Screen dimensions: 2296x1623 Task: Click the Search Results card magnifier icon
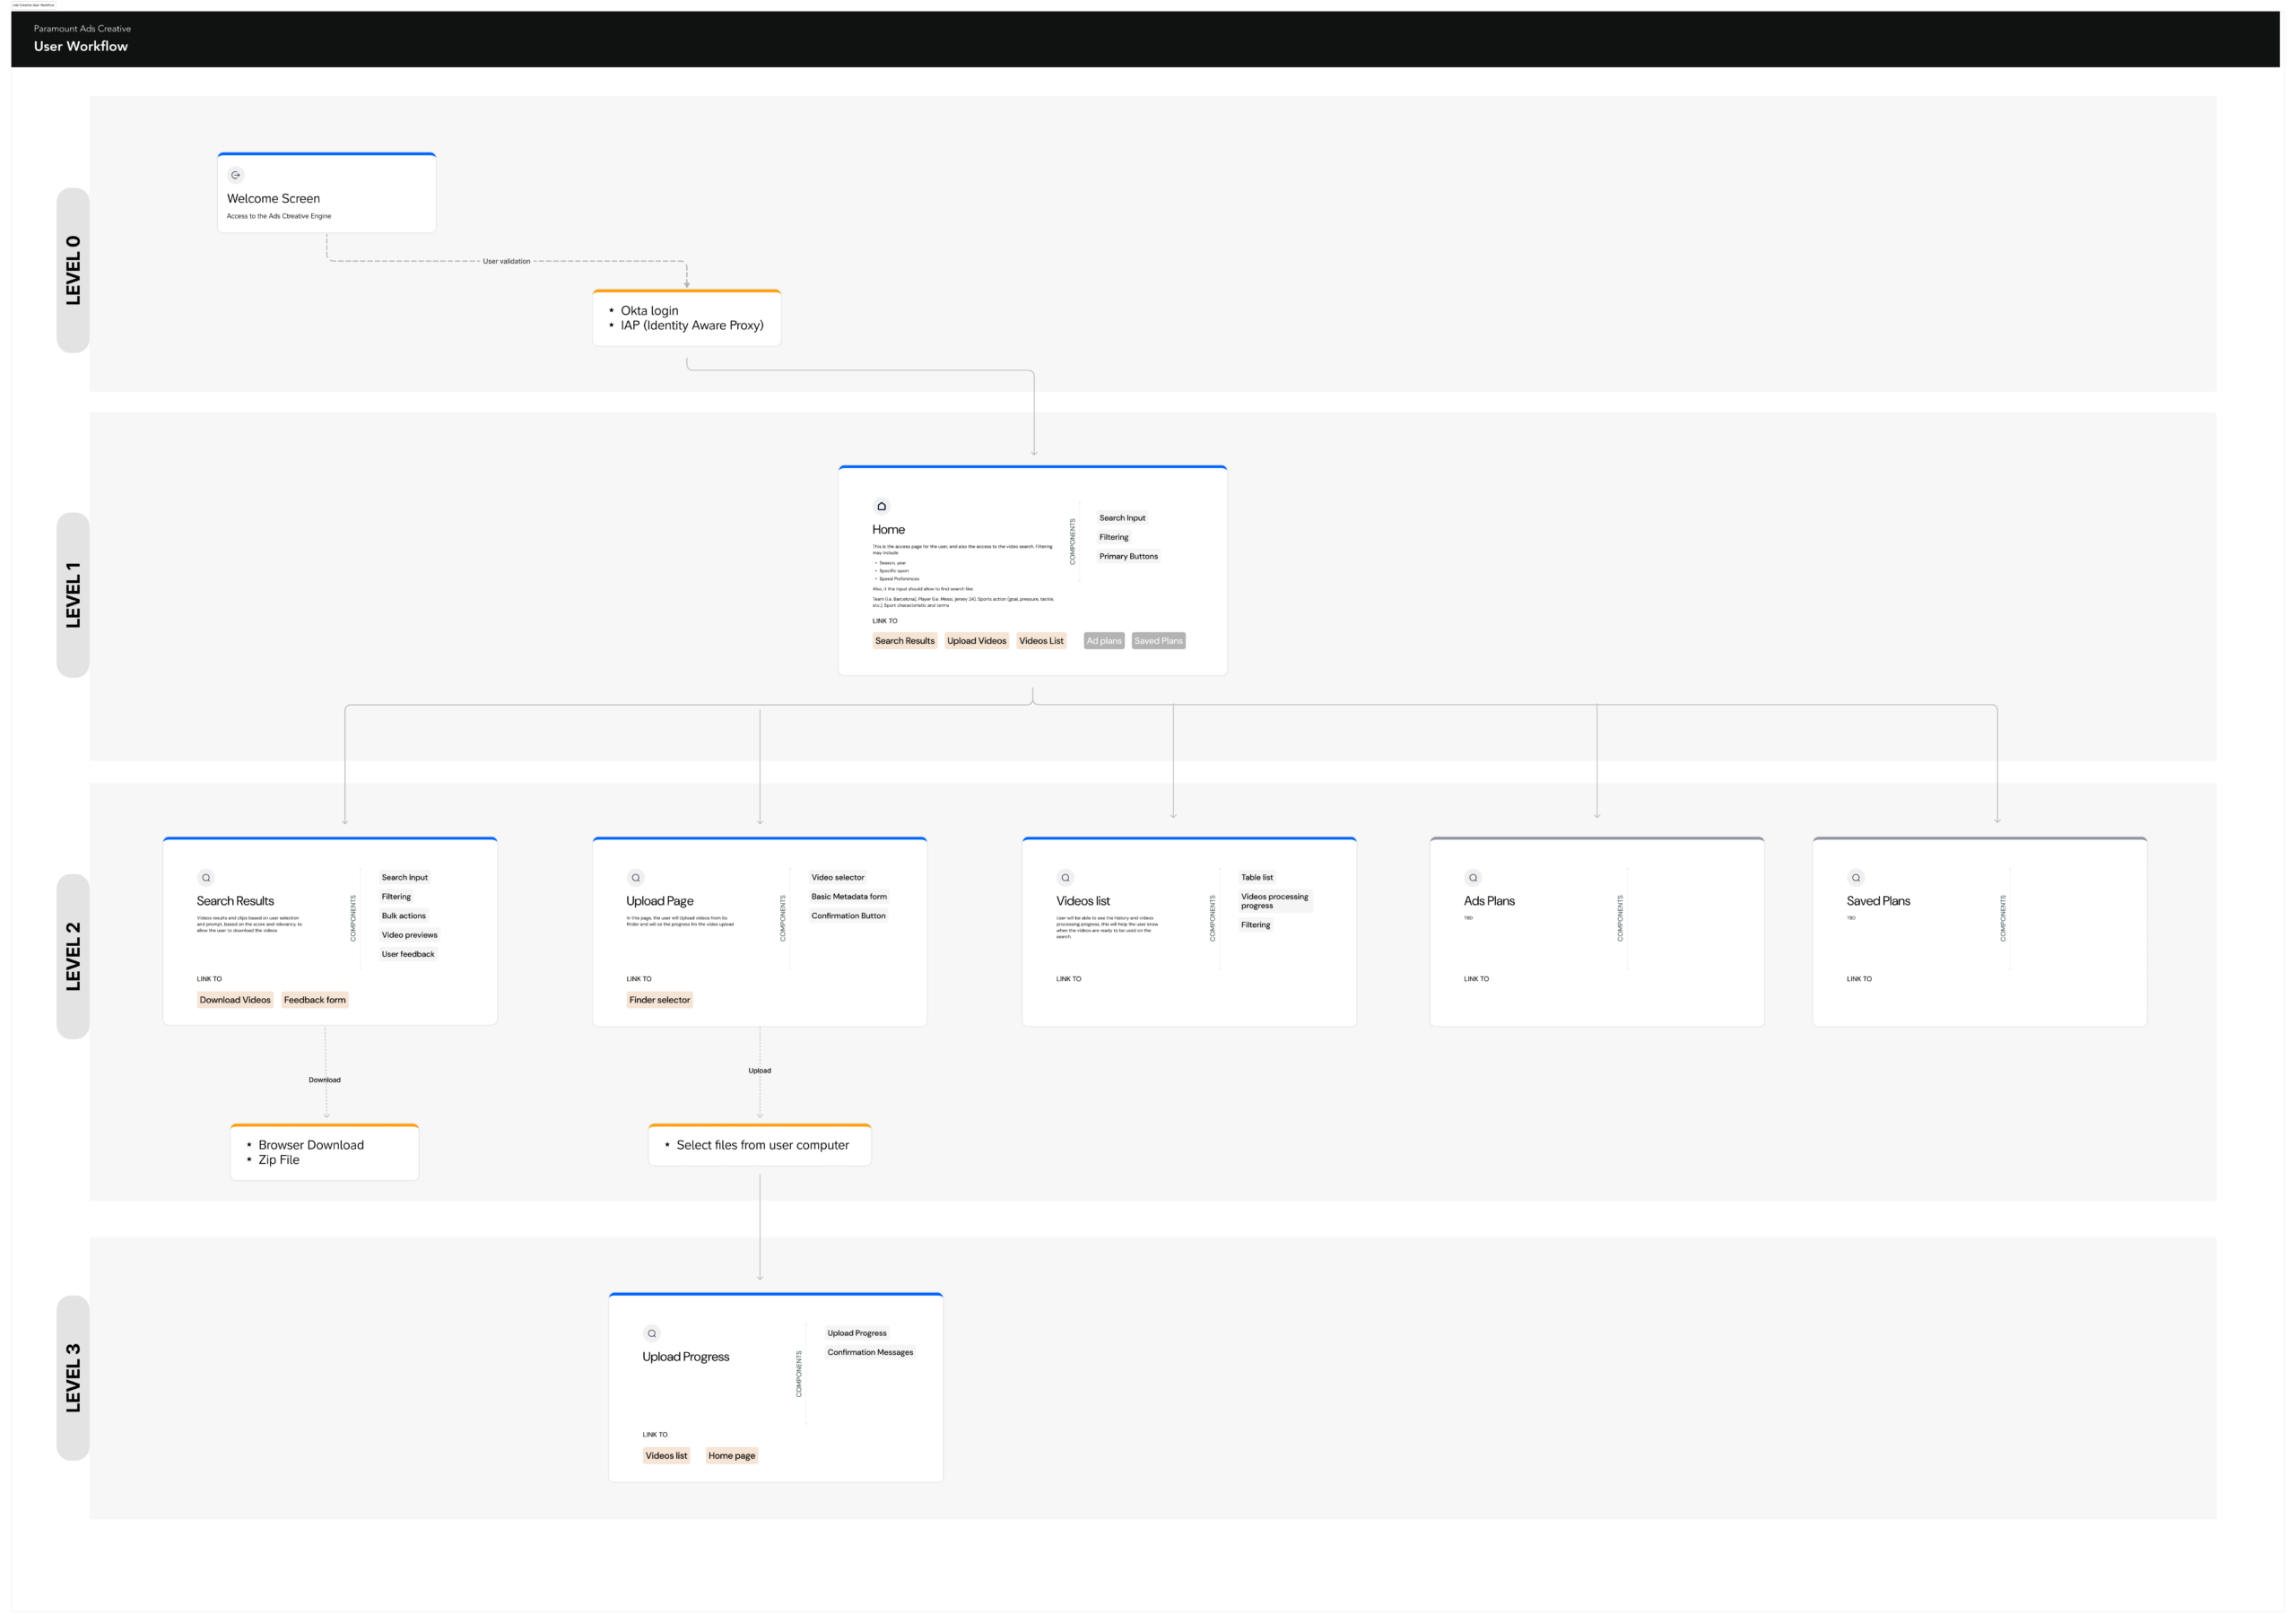point(206,878)
